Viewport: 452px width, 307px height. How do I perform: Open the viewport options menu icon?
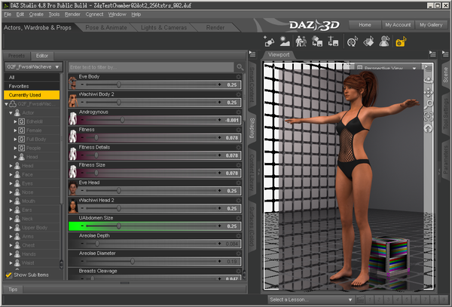point(428,68)
